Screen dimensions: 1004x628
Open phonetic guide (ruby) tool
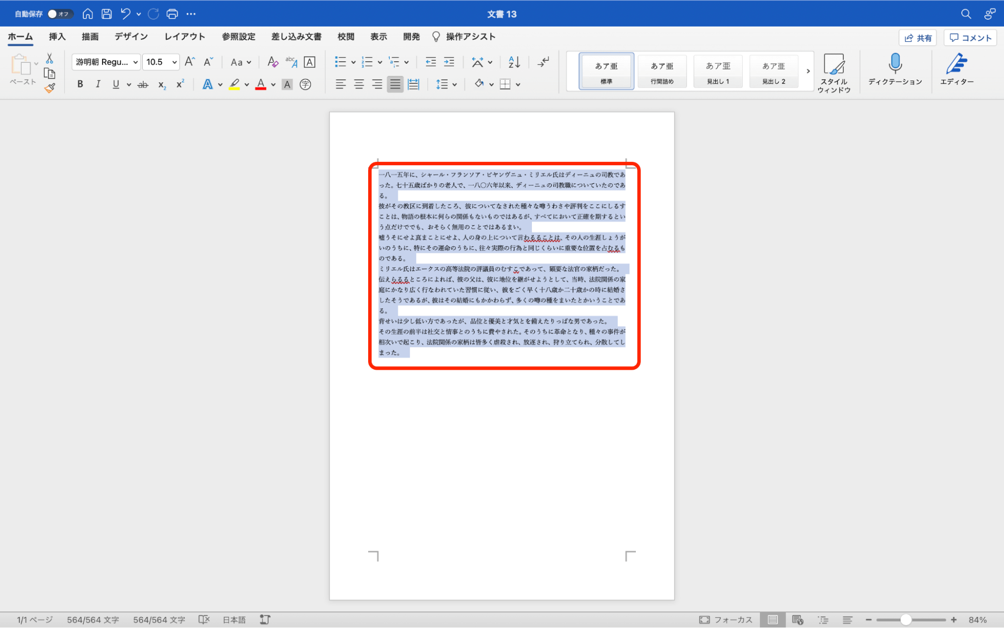[291, 62]
